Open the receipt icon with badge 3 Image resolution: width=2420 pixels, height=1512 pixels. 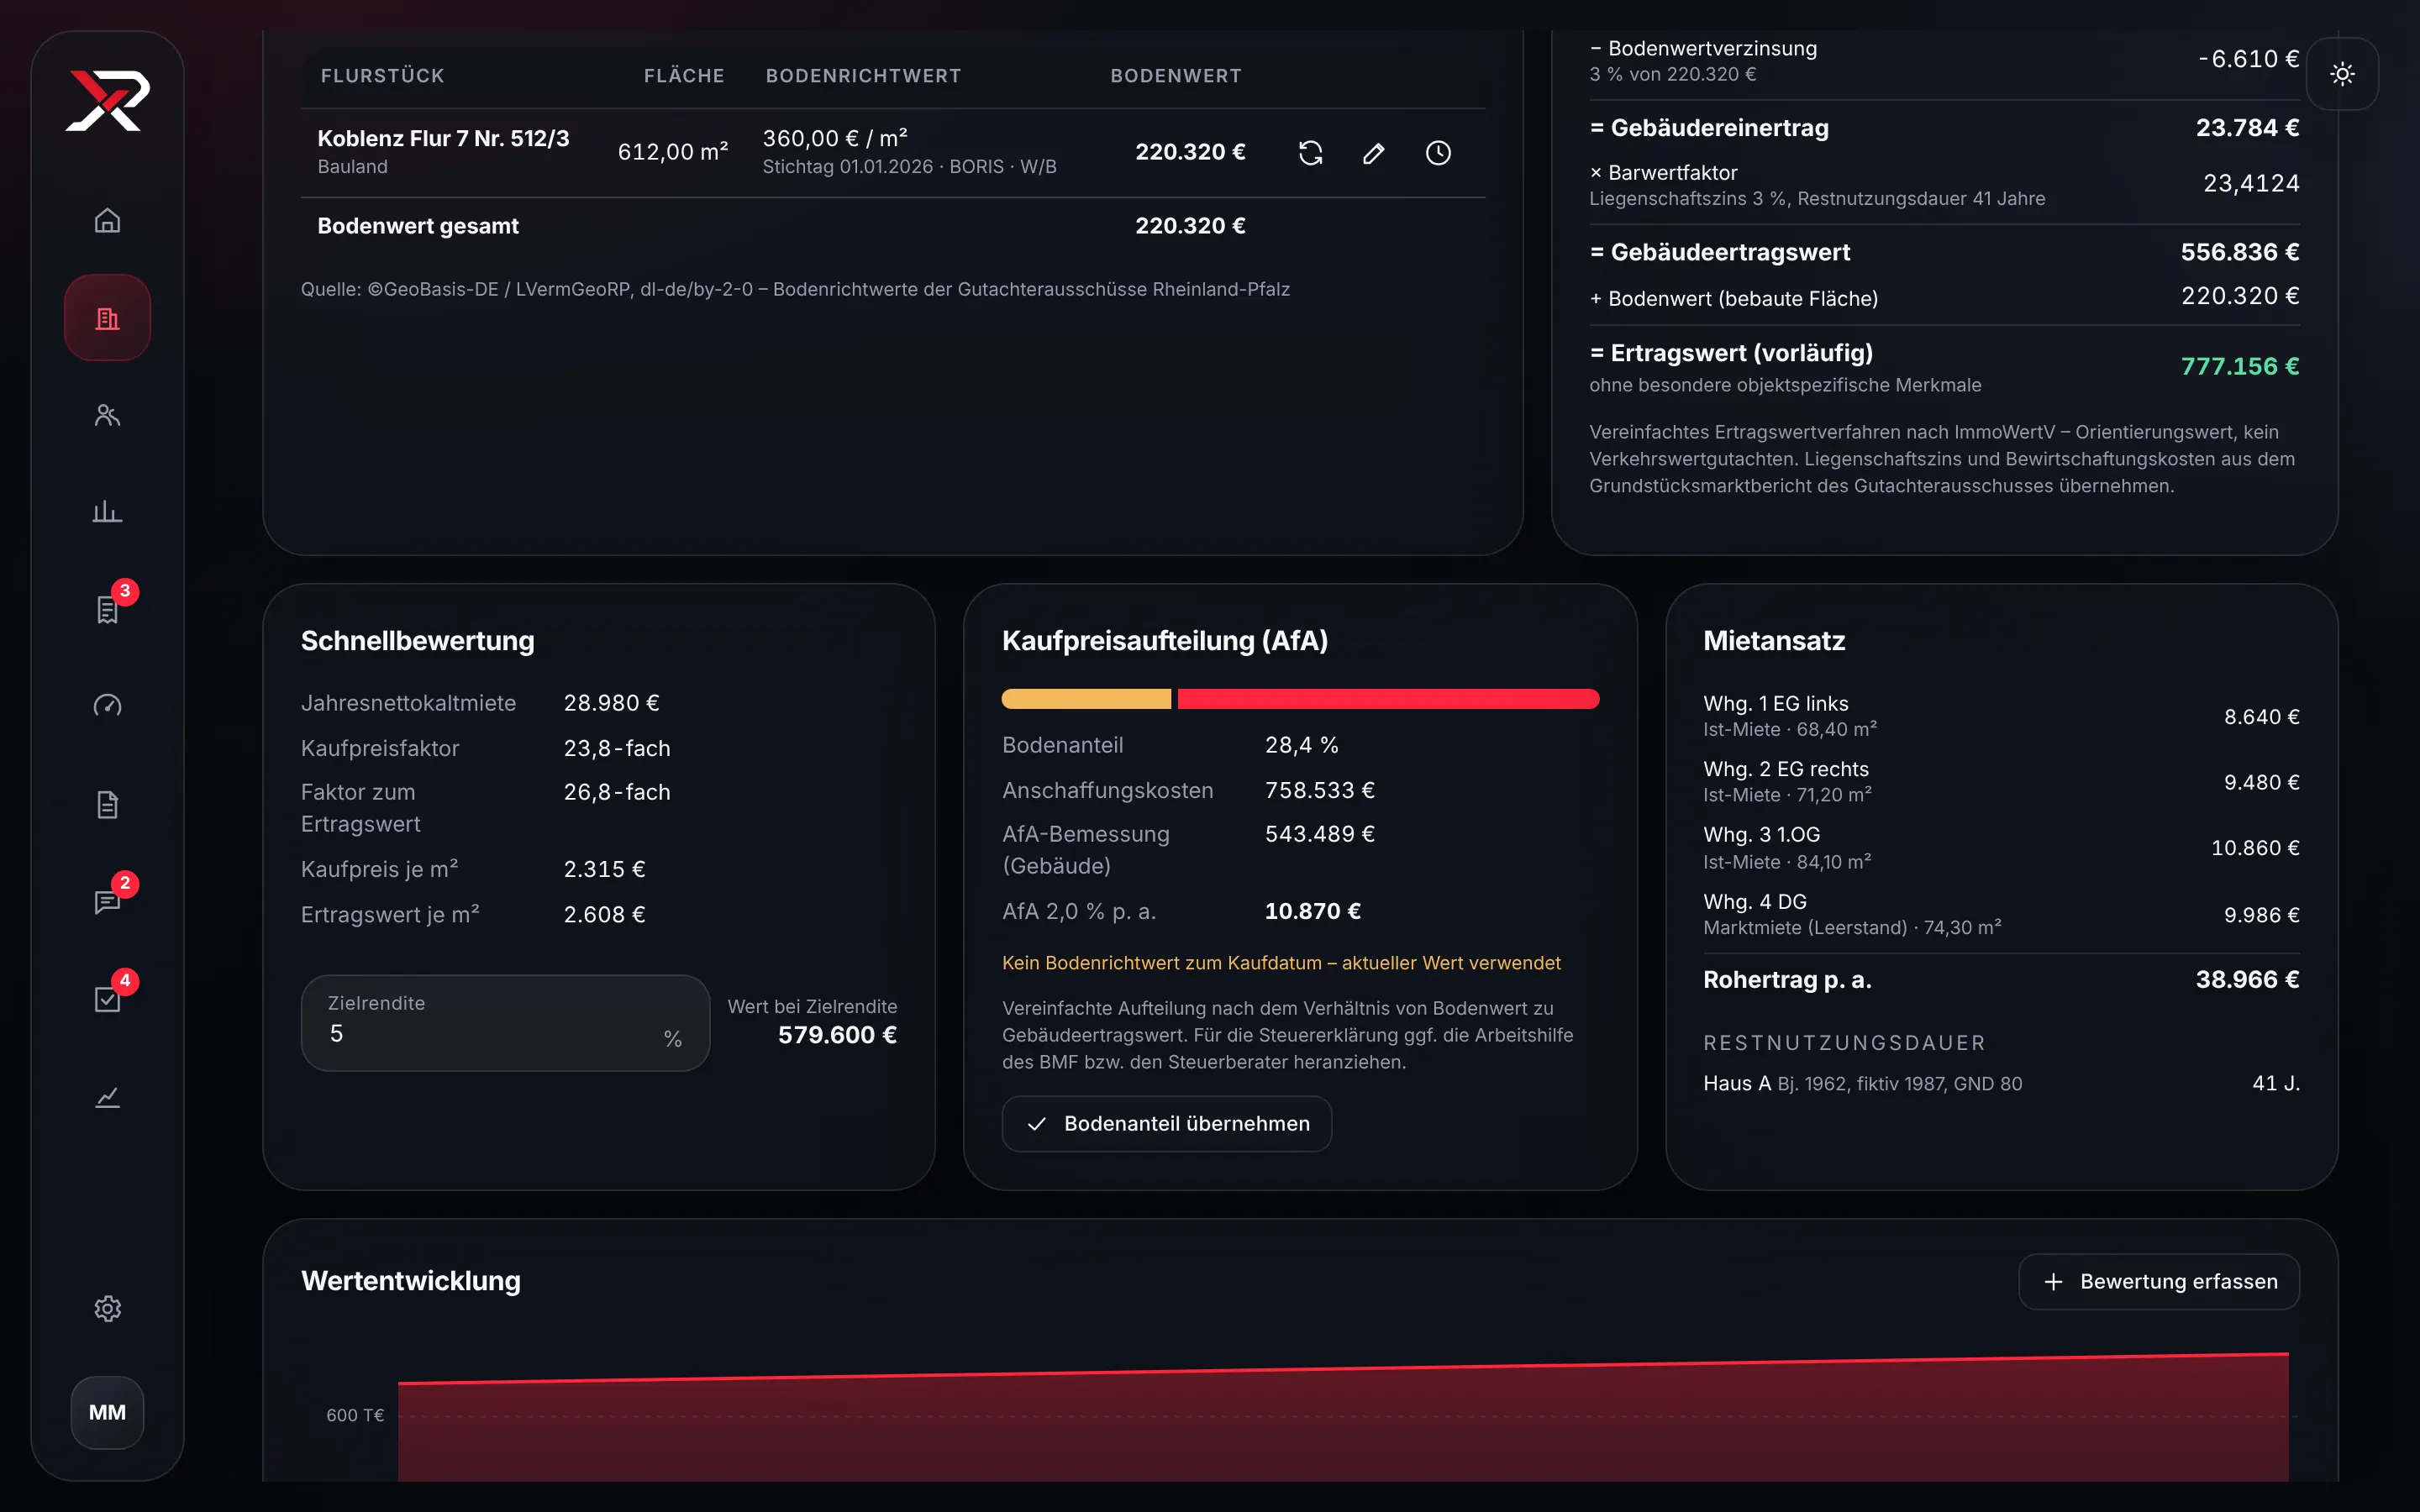pyautogui.click(x=107, y=609)
